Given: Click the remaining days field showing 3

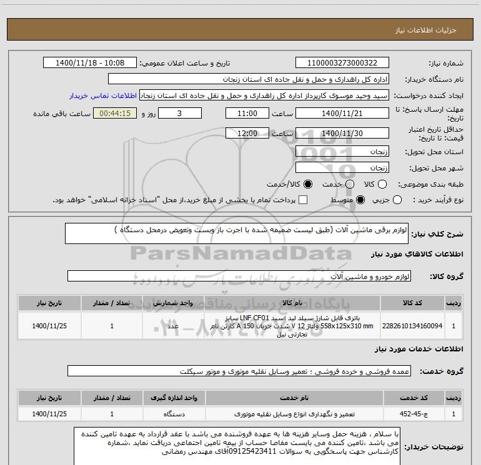Looking at the screenshot, I should coord(180,113).
